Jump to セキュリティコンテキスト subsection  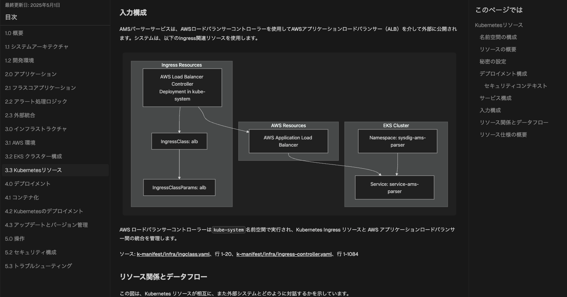tap(515, 86)
